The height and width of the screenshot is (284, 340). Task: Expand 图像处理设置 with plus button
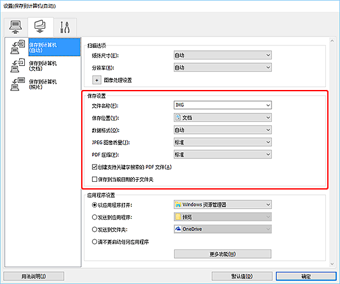[97, 80]
